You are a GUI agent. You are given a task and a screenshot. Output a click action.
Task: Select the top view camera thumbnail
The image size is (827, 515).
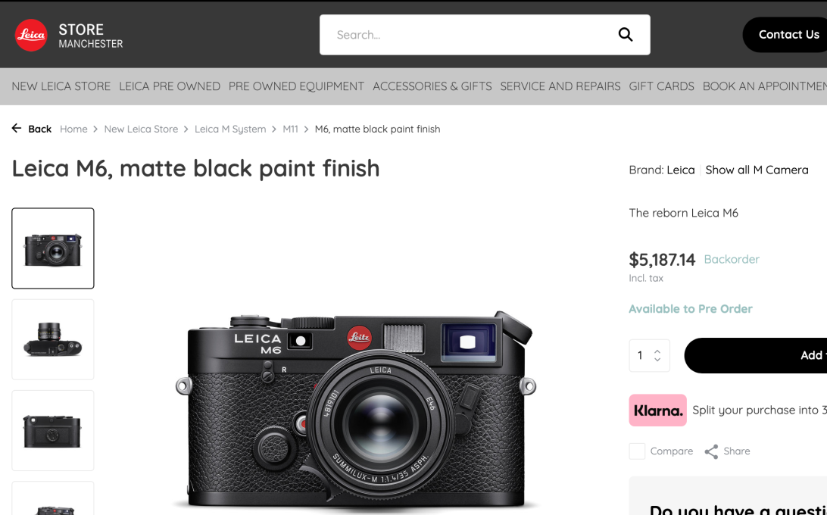point(53,339)
